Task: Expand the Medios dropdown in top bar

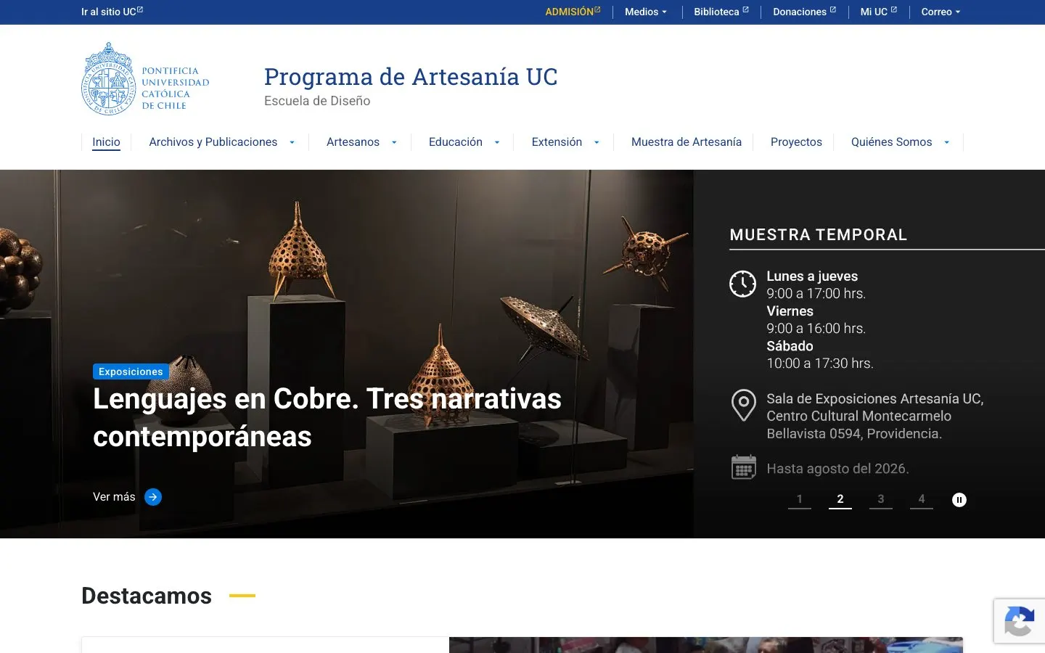Action: pos(646,12)
